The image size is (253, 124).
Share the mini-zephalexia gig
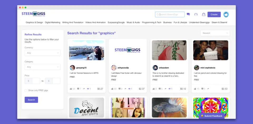pos(208,89)
